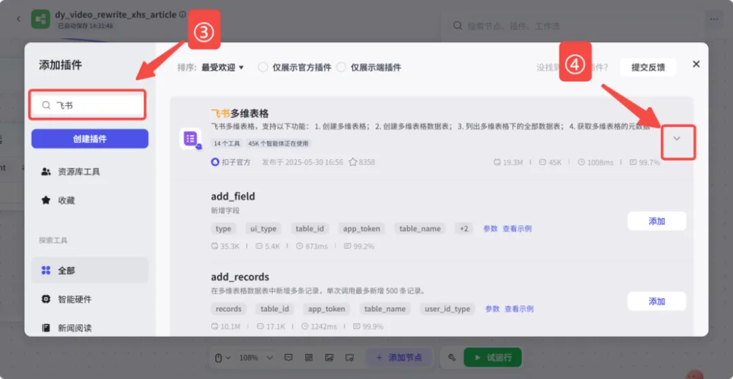This screenshot has height=379, width=733.
Task: Click the minimap image icon in bottom toolbar
Action: [328, 357]
